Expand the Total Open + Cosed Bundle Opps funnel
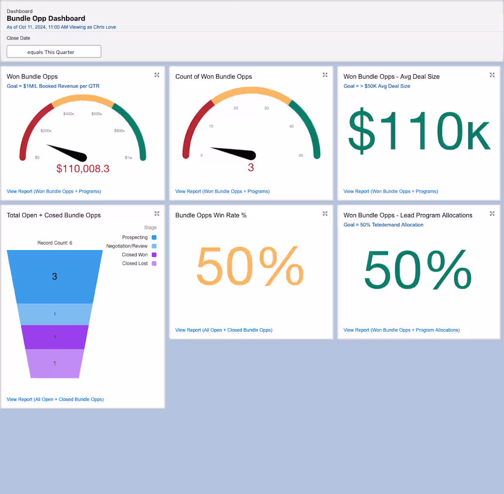This screenshot has height=494, width=504. tap(157, 213)
